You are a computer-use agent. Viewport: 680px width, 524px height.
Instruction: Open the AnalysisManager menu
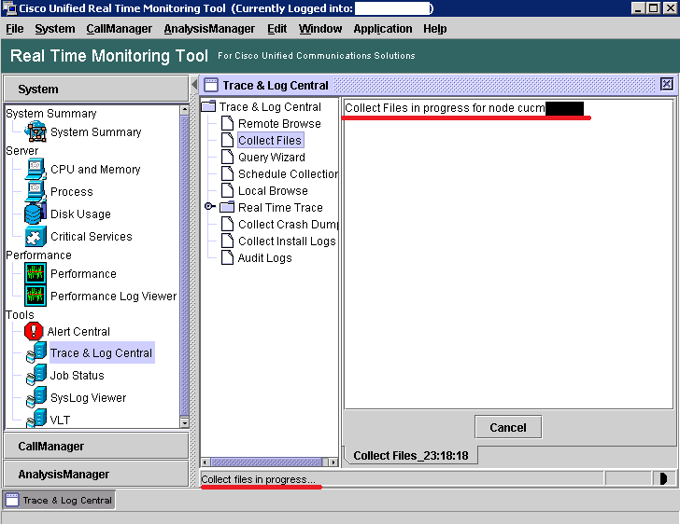209,29
